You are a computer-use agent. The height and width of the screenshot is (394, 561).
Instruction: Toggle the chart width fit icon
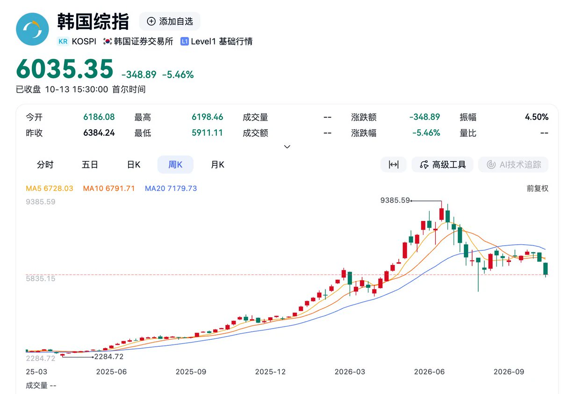click(394, 165)
